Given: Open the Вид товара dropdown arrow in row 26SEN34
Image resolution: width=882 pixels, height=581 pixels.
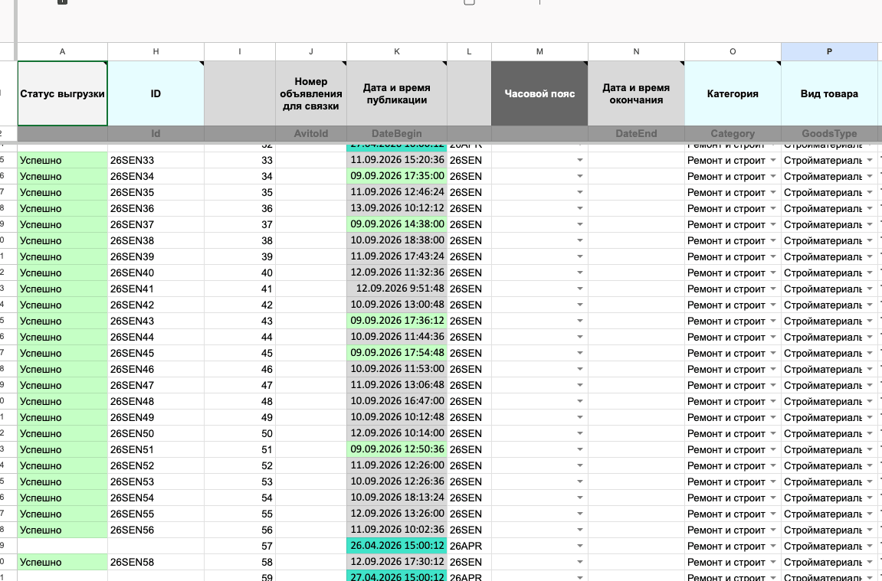Looking at the screenshot, I should click(870, 176).
